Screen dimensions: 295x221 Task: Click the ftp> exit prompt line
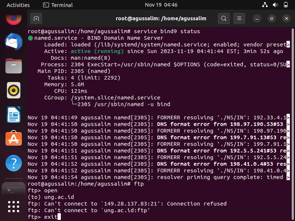click(44, 217)
